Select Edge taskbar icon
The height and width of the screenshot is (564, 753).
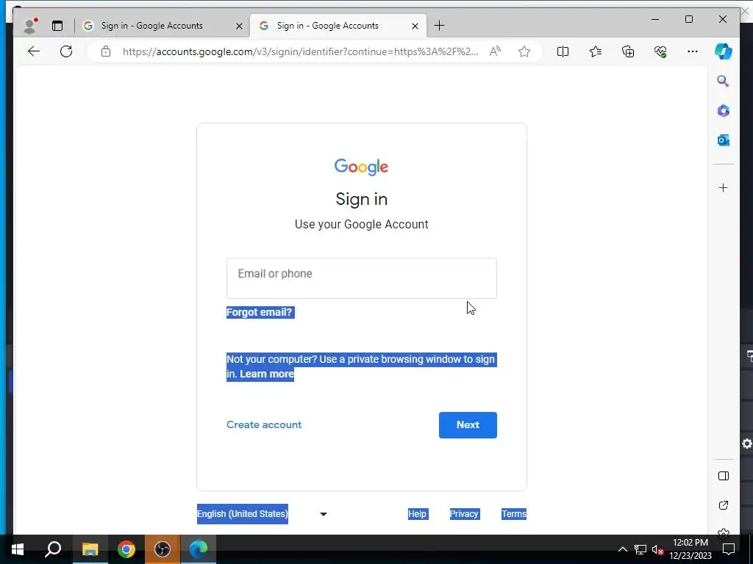pyautogui.click(x=199, y=549)
